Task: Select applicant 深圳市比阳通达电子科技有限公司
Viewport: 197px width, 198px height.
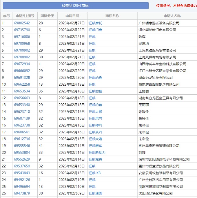Action: pyautogui.click(x=164, y=160)
